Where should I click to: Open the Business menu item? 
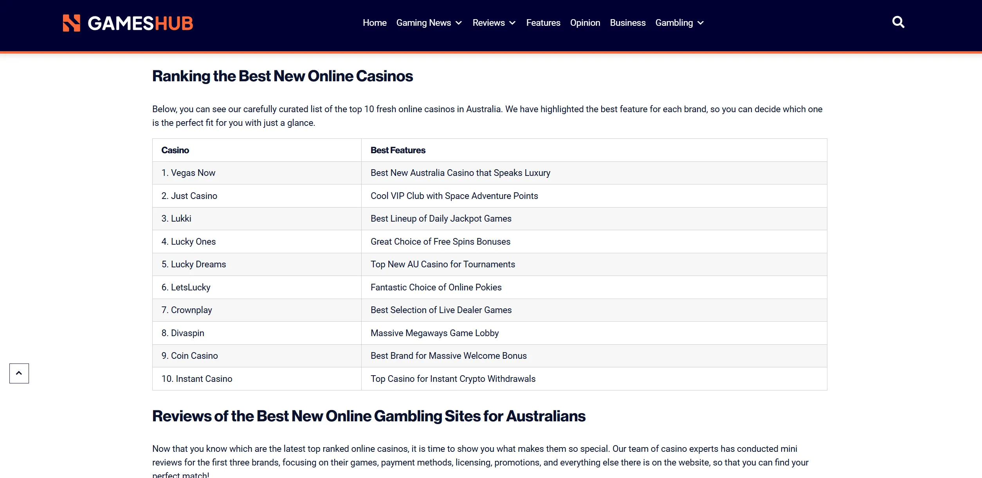pos(627,23)
